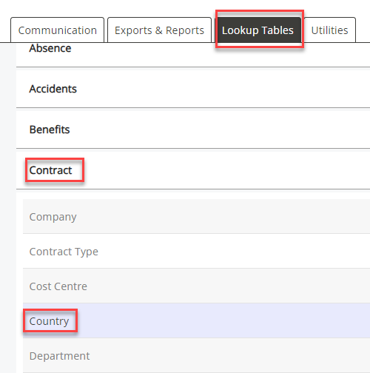Open the Contract Type lookup table

[196, 251]
